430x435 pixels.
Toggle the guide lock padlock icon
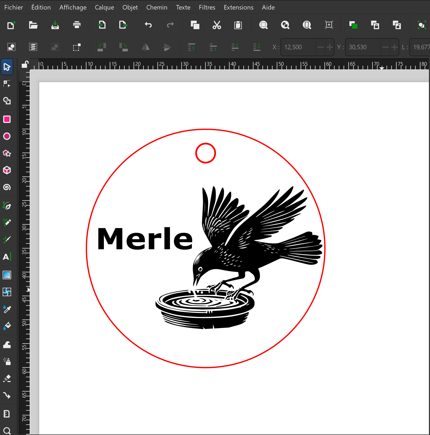[25, 64]
